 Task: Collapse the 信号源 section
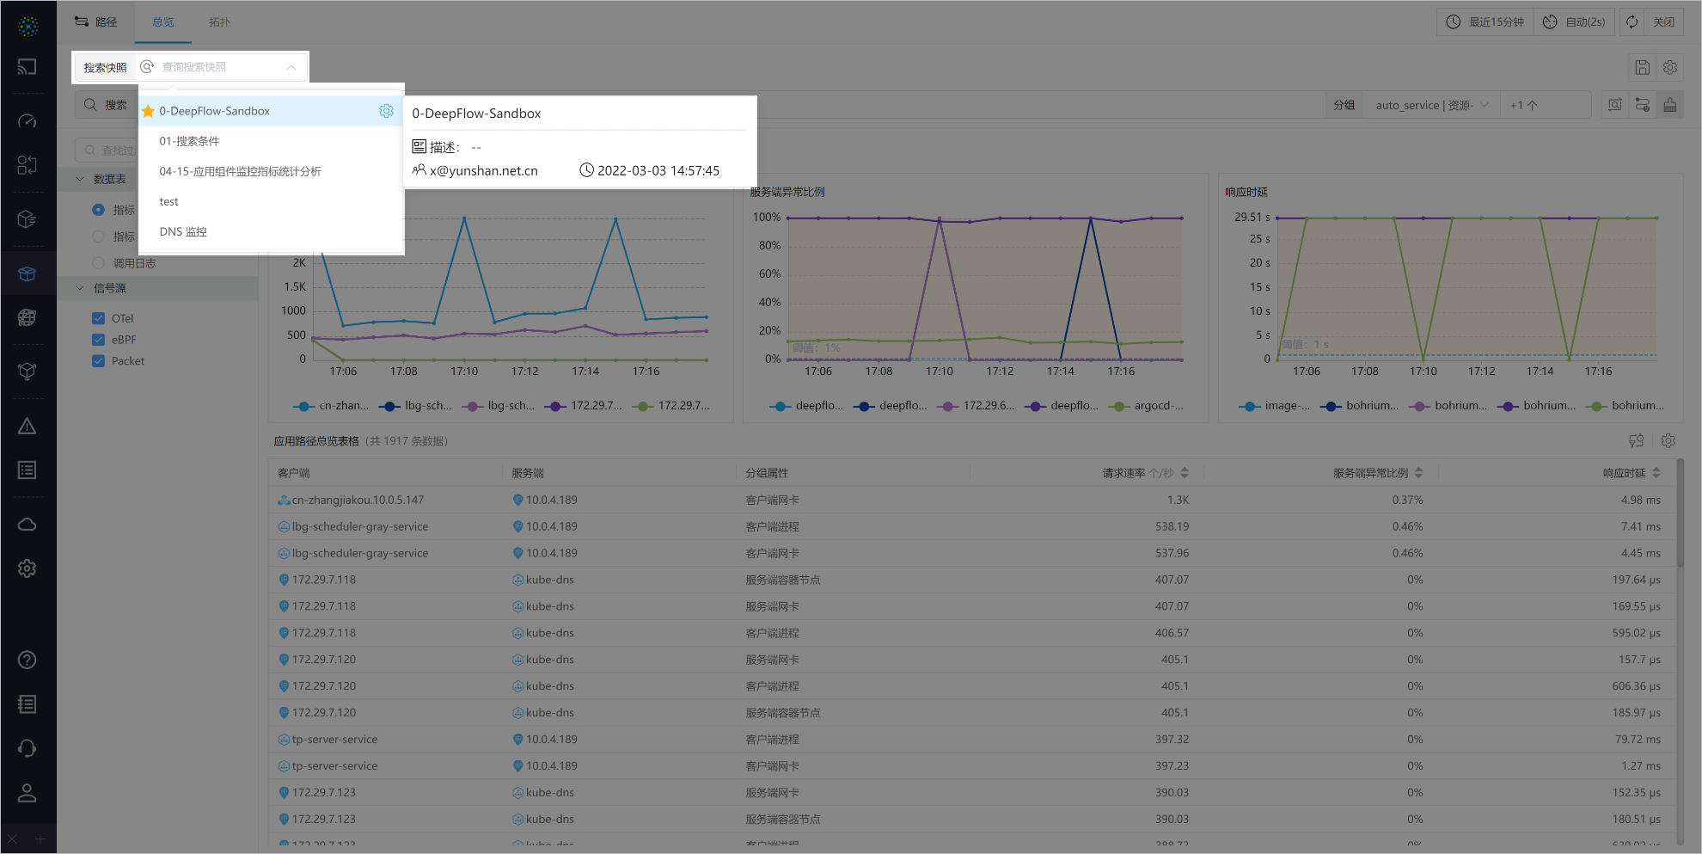click(80, 288)
